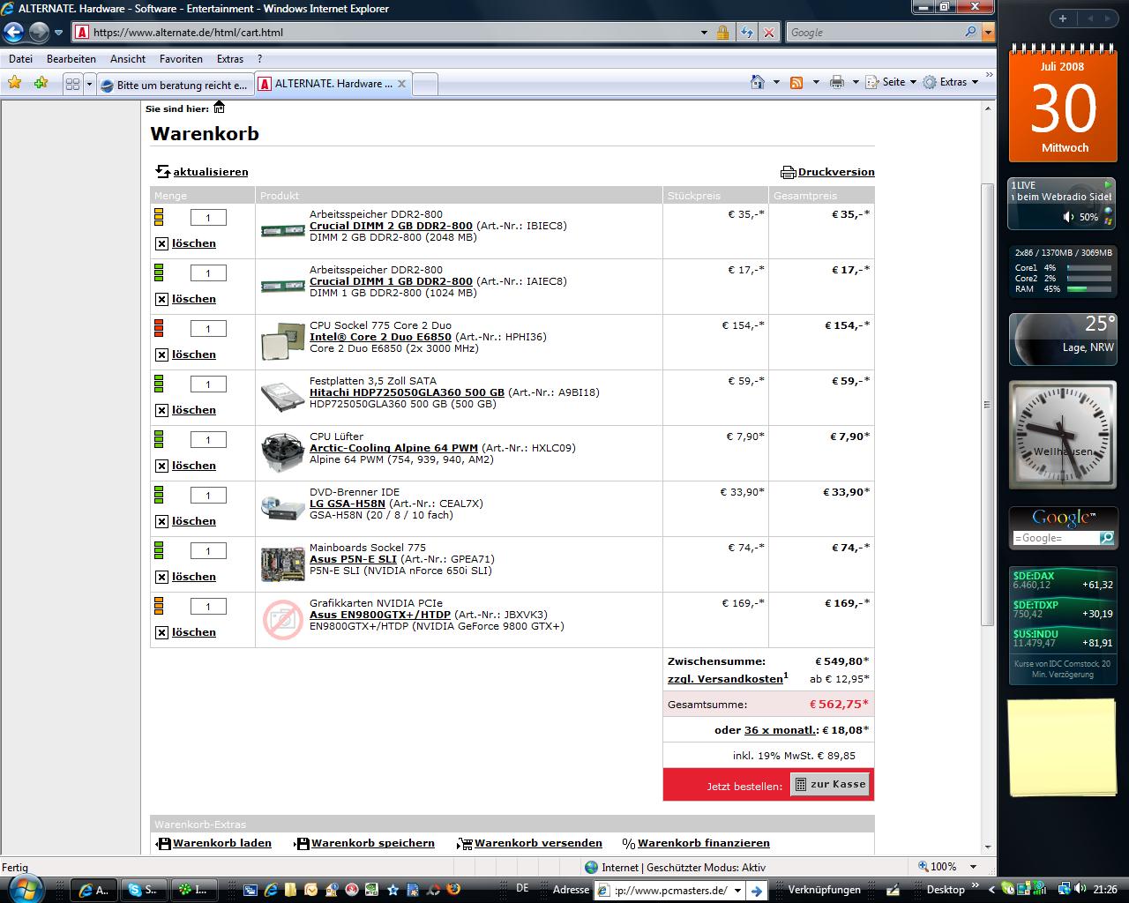Open the Feeds dropdown arrow
Viewport: 1129px width, 903px height.
coord(814,82)
